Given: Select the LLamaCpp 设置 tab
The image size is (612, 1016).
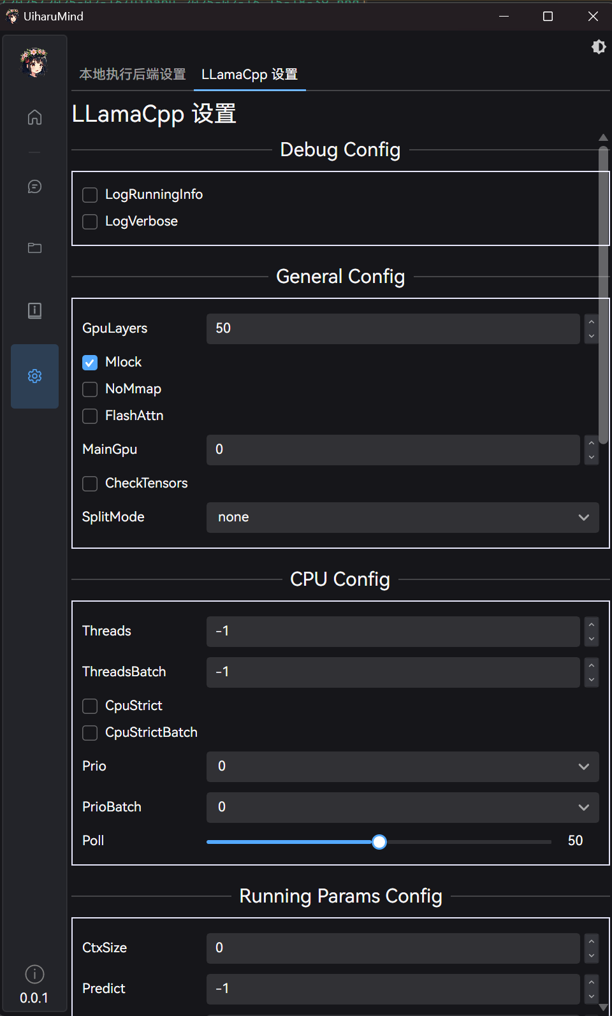Looking at the screenshot, I should (249, 75).
